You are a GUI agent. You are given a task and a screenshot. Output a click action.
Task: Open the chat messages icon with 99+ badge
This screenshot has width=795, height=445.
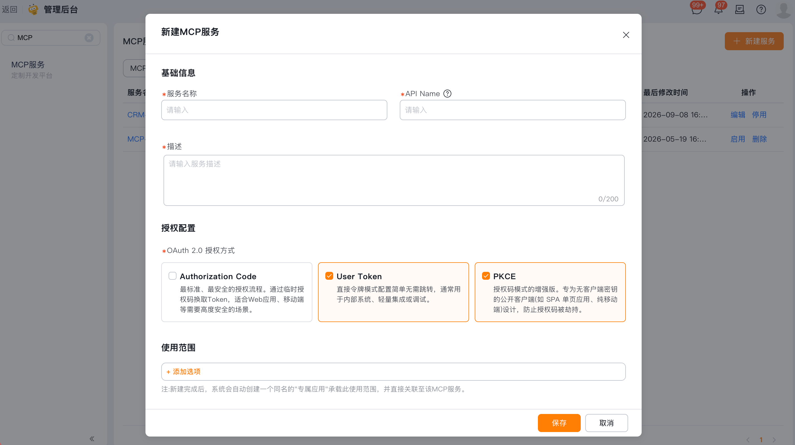click(x=697, y=9)
